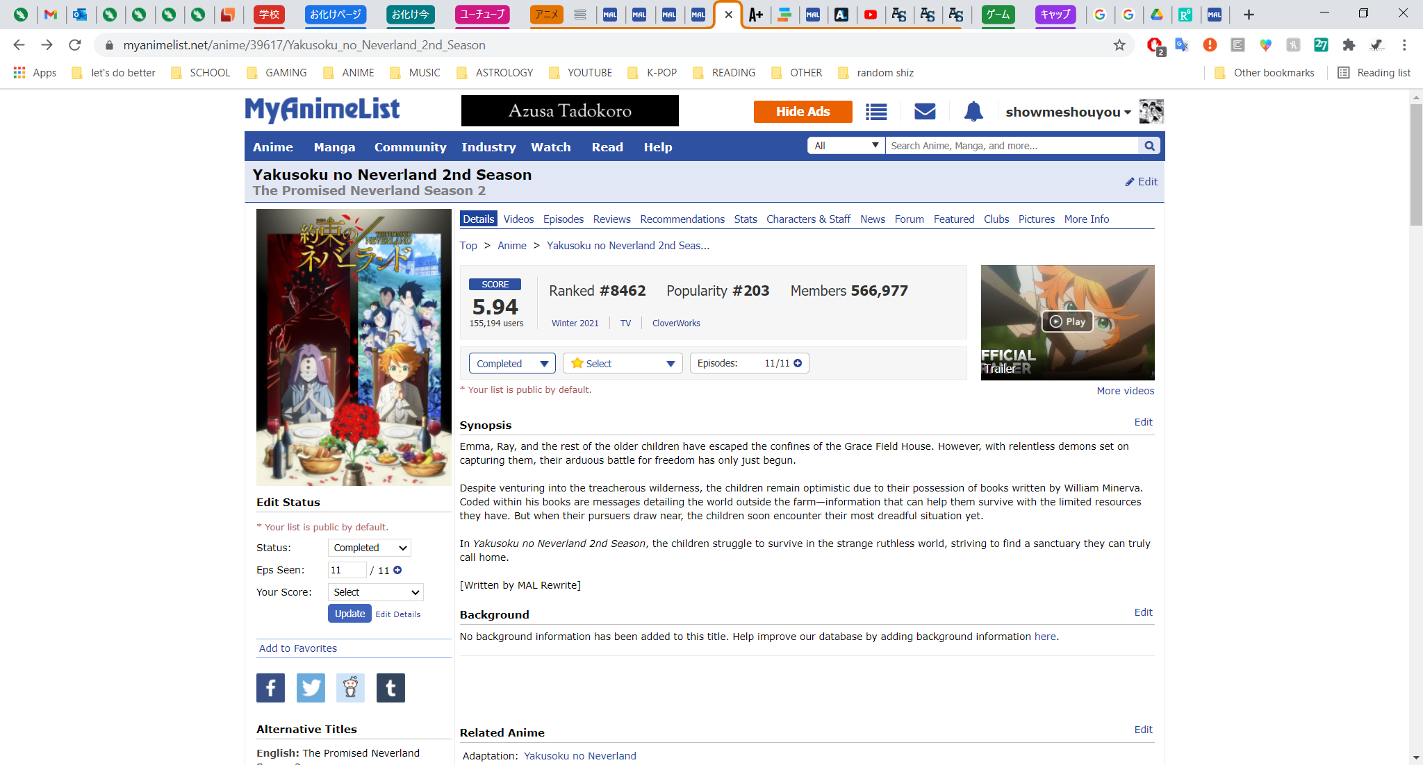Switch to the Characters & Staff tab
The height and width of the screenshot is (765, 1423).
[808, 219]
